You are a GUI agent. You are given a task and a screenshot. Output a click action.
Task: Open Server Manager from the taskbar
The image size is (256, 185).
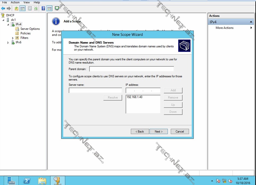click(x=11, y=180)
